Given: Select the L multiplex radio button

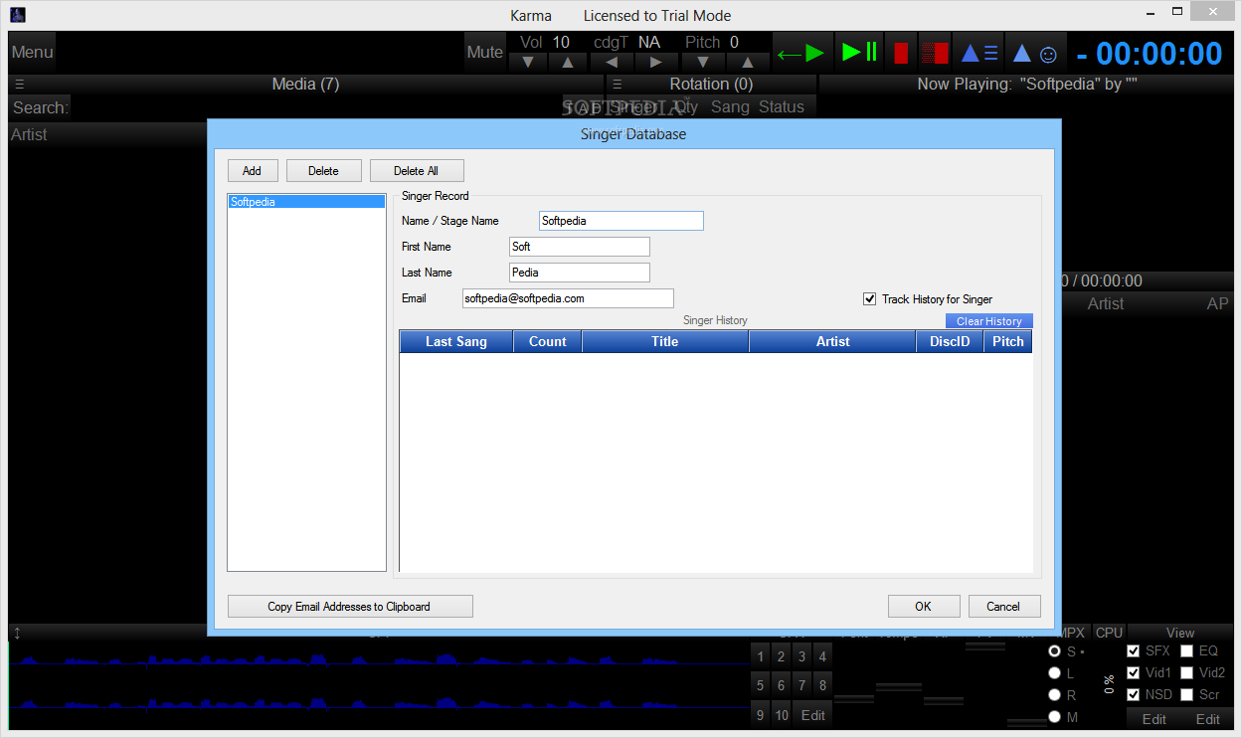Looking at the screenshot, I should point(1054,673).
